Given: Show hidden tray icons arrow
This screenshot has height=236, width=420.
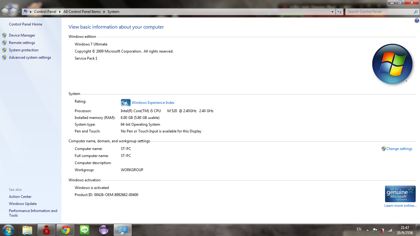Looking at the screenshot, I should coord(367,230).
